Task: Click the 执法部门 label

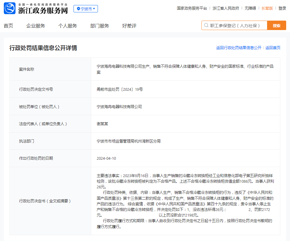Action: click(x=26, y=141)
